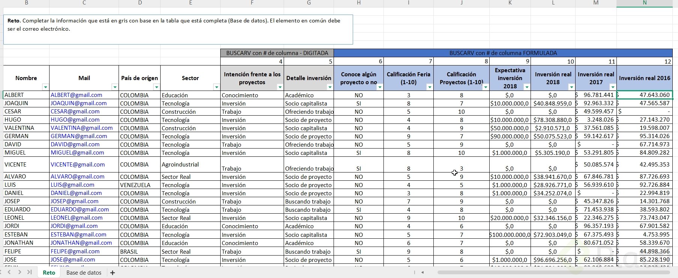Open the Calificación Feria filter dropdown
The image size is (678, 278).
pos(430,87)
